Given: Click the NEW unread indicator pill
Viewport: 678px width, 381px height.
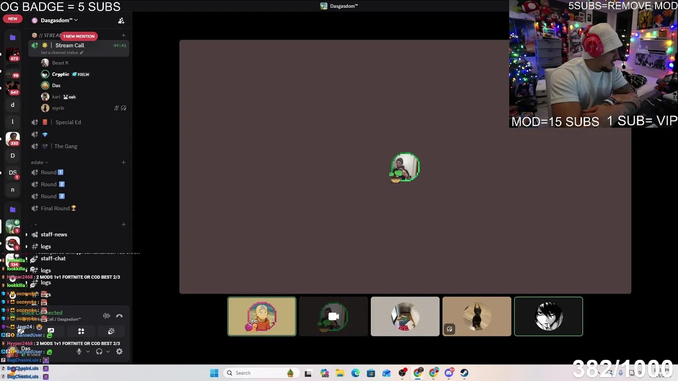Looking at the screenshot, I should [13, 19].
